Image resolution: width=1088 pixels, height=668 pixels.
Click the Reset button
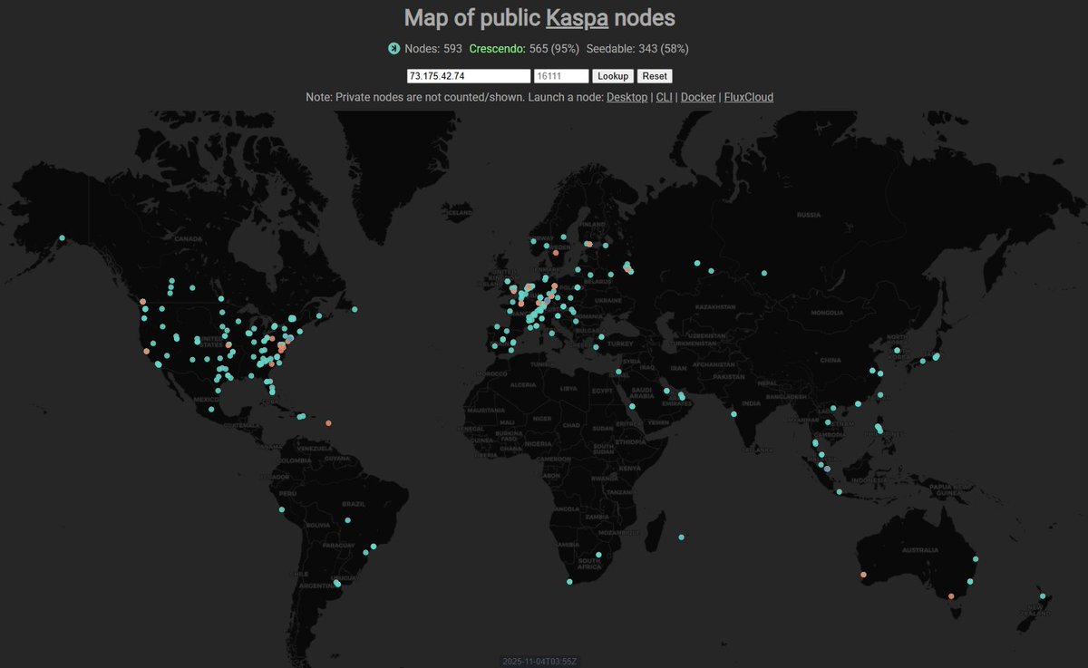[x=655, y=76]
